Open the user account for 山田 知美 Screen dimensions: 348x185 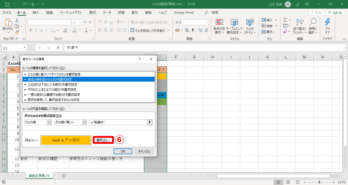(279, 4)
